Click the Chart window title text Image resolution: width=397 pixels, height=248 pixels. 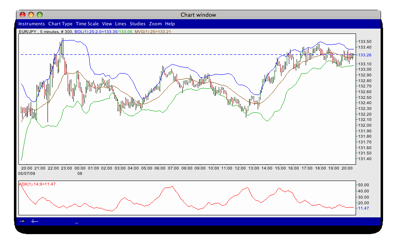[x=198, y=15]
